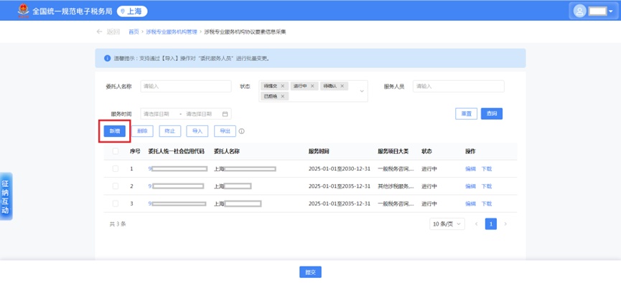Toggle the select-all header checkbox
The height and width of the screenshot is (283, 621).
[x=116, y=151]
